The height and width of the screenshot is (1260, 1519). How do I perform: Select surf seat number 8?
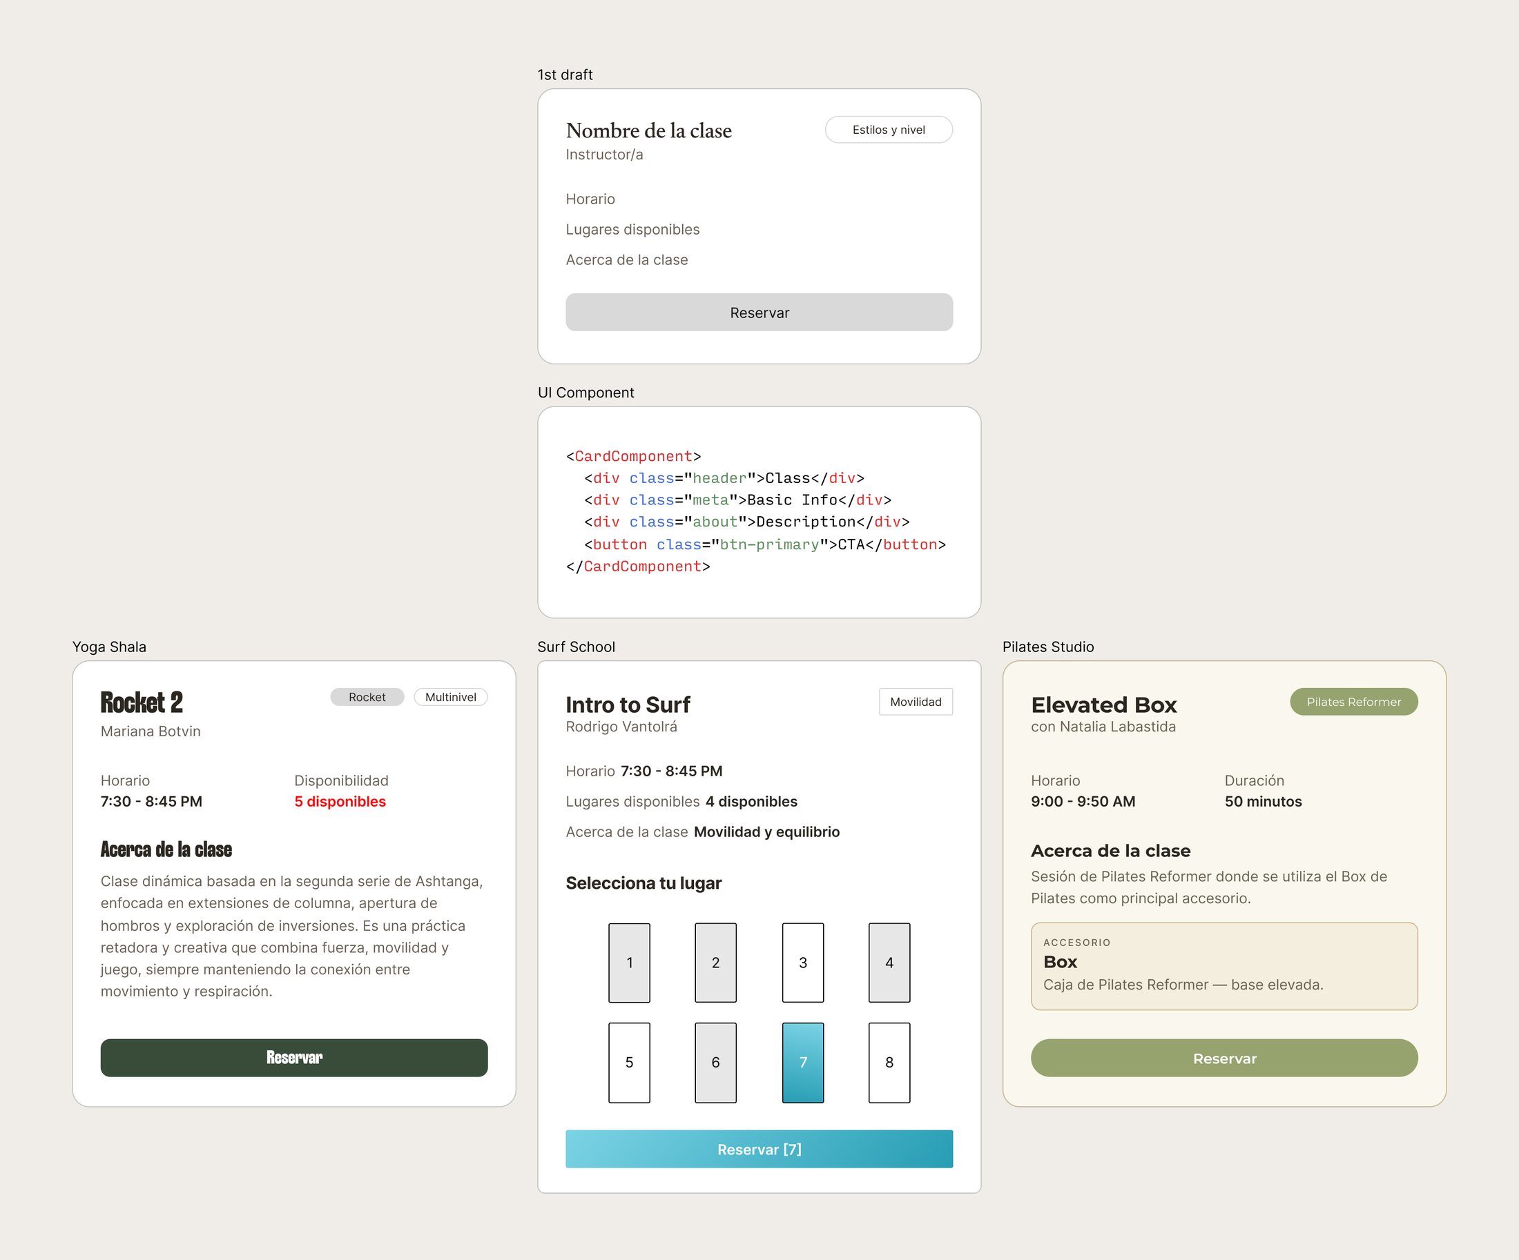(889, 1062)
